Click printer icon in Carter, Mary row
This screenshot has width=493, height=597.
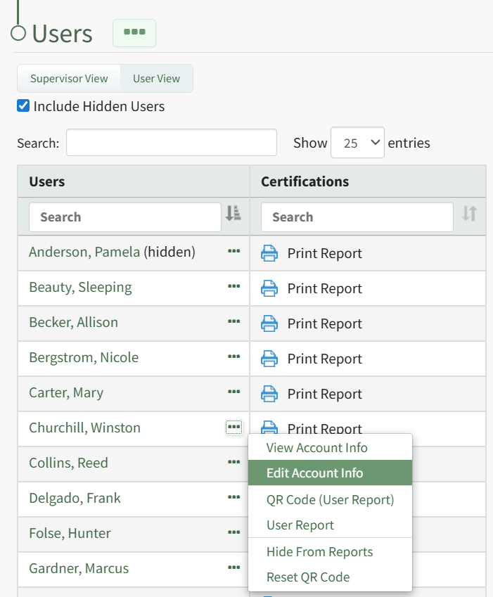[x=269, y=394]
